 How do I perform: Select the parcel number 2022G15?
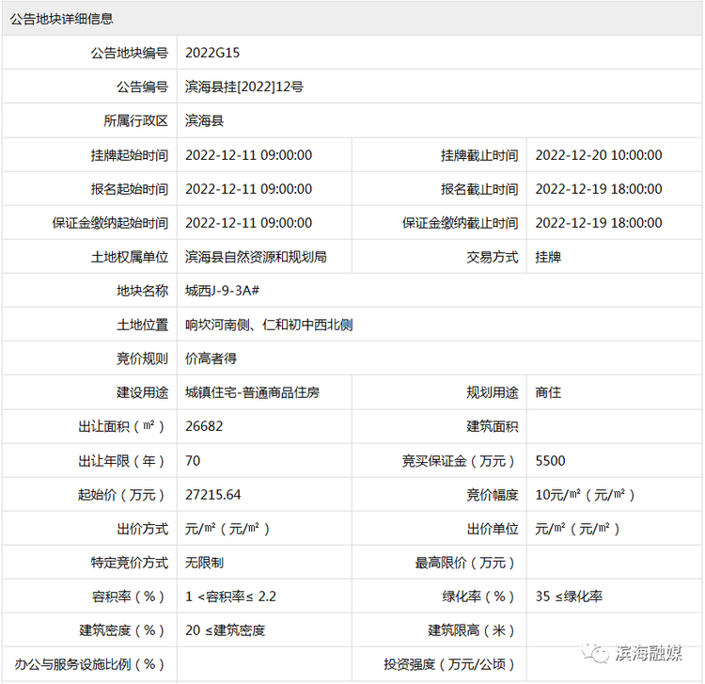[212, 53]
